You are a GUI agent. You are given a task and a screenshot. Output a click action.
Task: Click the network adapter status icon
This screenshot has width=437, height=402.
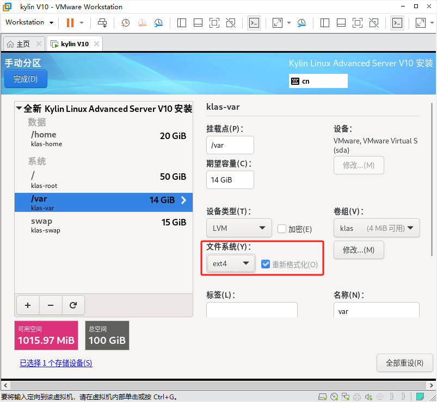[346, 397]
